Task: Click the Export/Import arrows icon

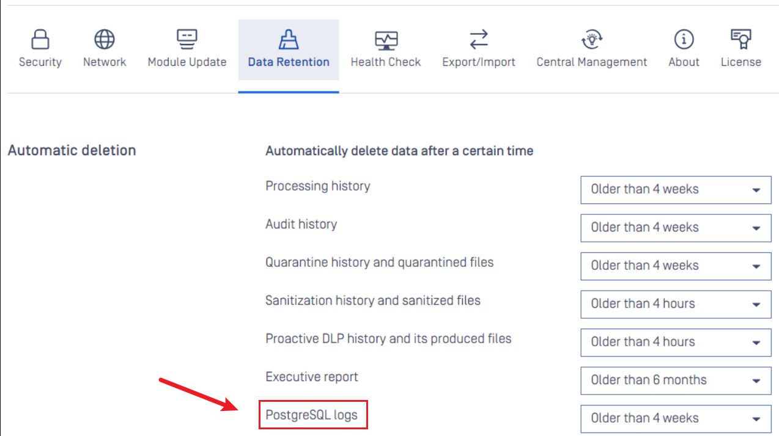Action: 479,40
